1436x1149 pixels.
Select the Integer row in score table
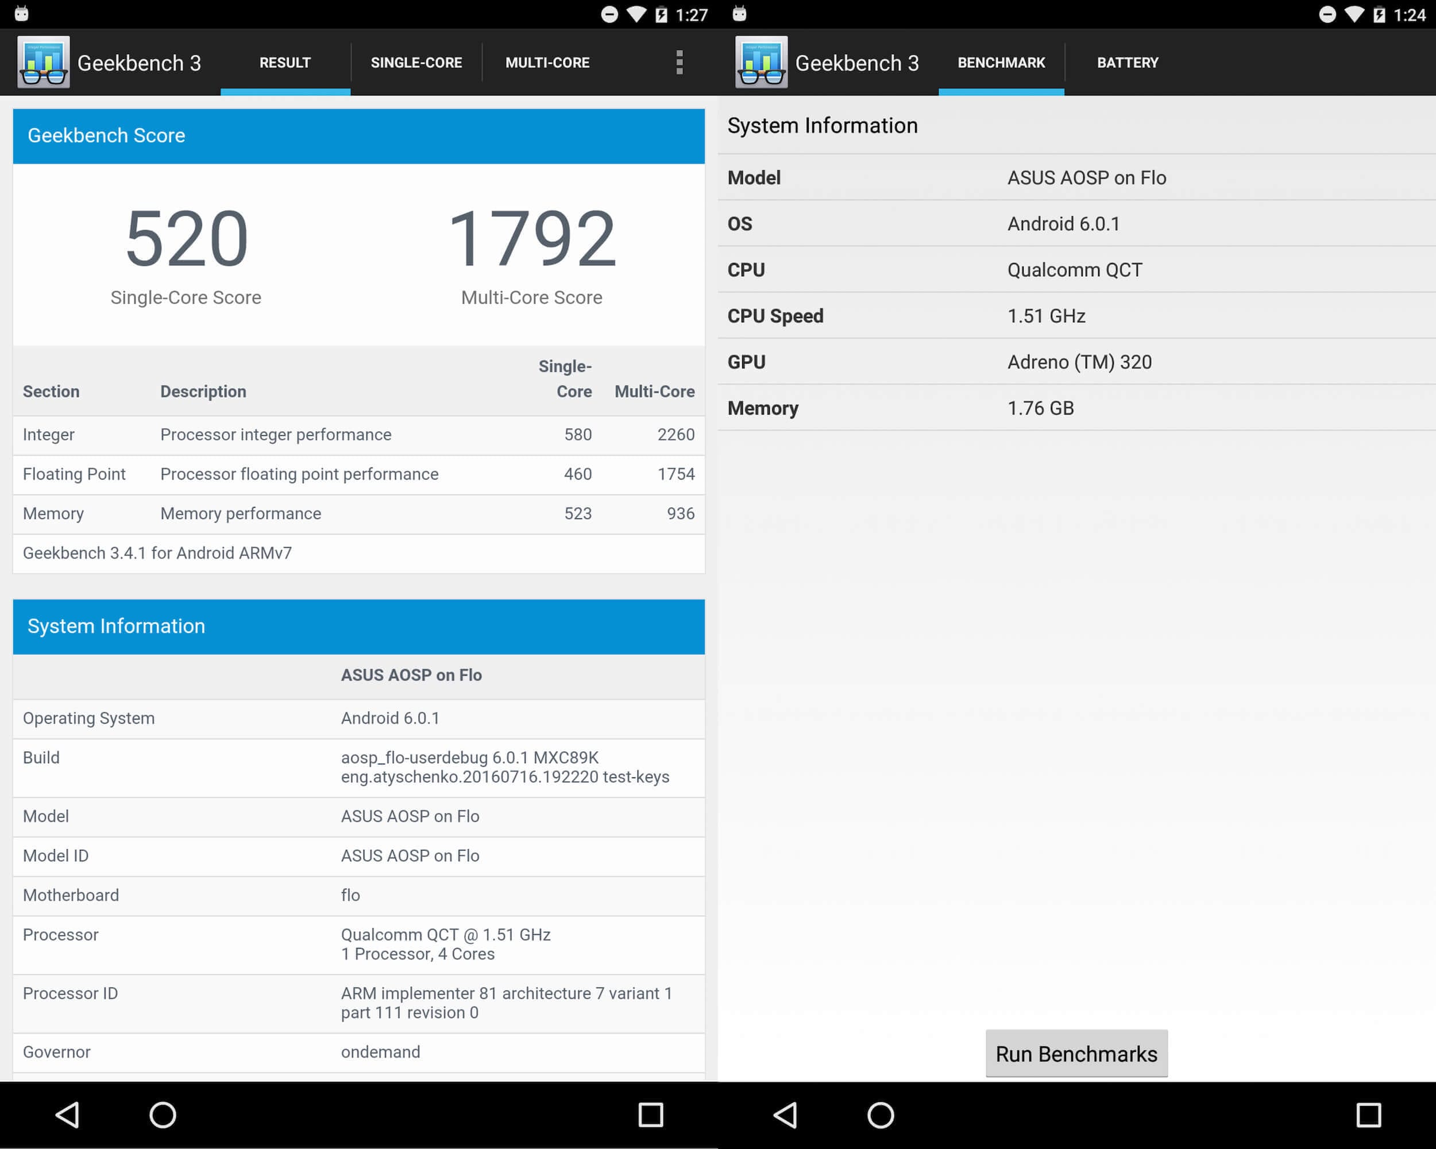pos(358,435)
